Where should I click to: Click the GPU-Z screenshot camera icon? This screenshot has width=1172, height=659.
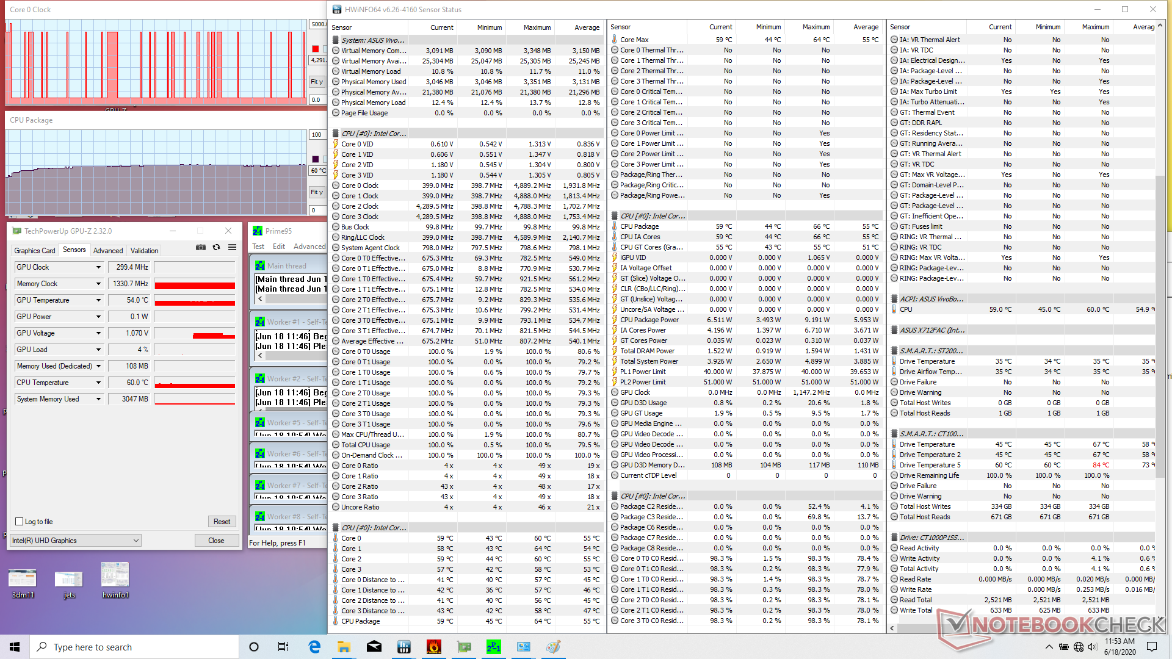[x=200, y=247]
